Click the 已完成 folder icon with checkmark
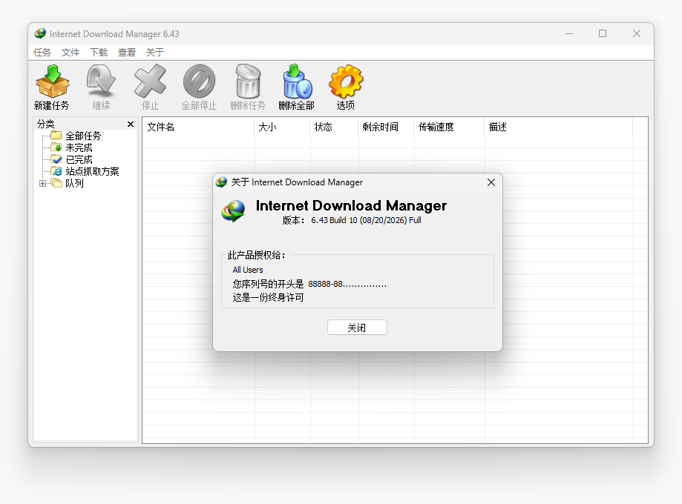 click(56, 159)
